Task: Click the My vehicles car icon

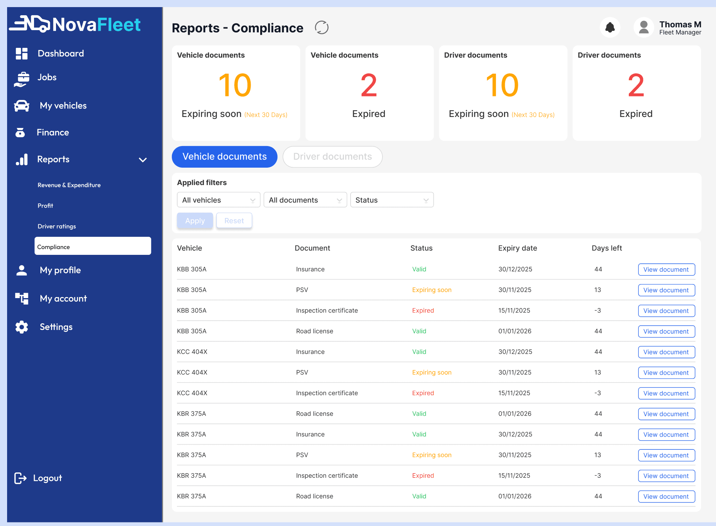Action: (x=22, y=106)
